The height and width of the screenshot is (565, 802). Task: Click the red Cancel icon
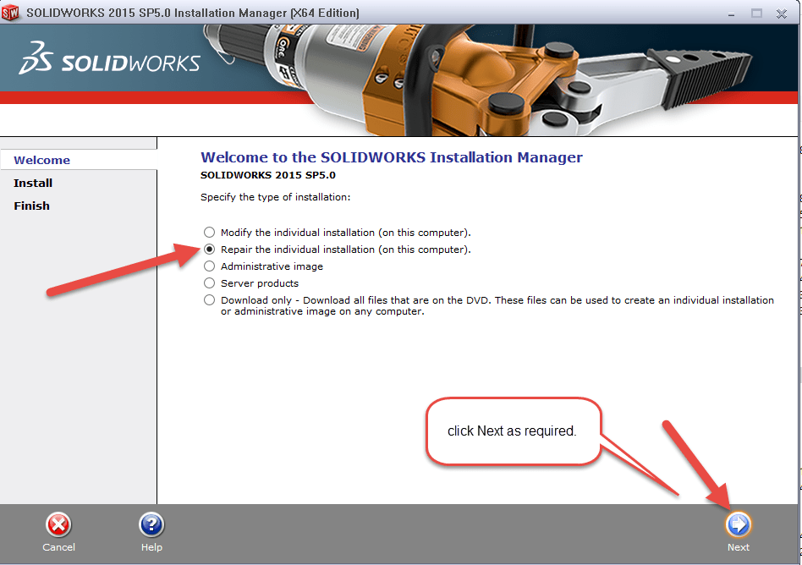pyautogui.click(x=58, y=524)
